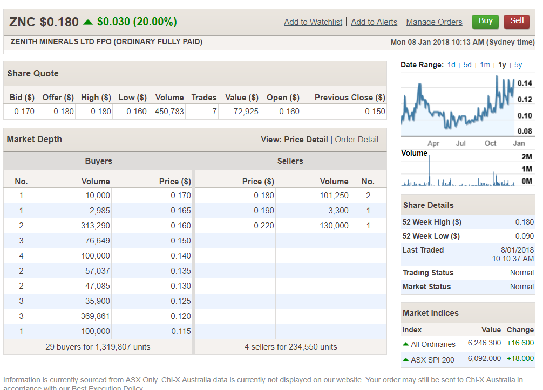Click the 52 Week High value 0.180
This screenshot has width=543, height=390.
524,222
